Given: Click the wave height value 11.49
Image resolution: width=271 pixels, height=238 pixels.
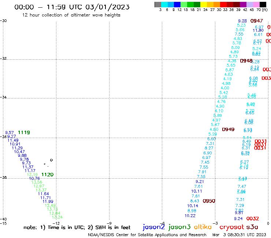Looking at the screenshot, I should point(13,140).
